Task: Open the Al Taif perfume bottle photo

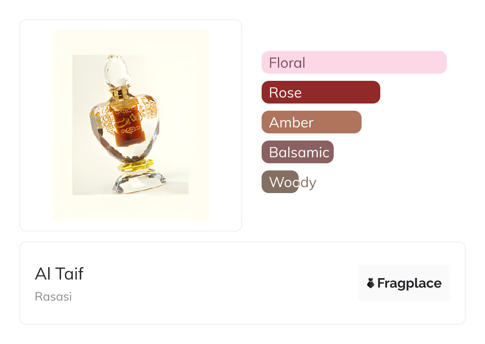Action: [x=131, y=125]
